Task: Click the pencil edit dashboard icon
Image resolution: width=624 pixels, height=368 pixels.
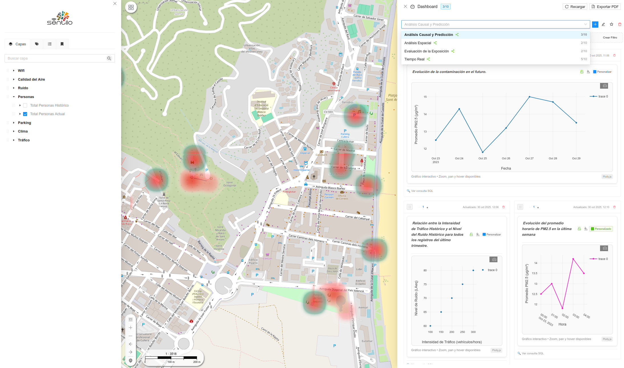Action: [603, 25]
